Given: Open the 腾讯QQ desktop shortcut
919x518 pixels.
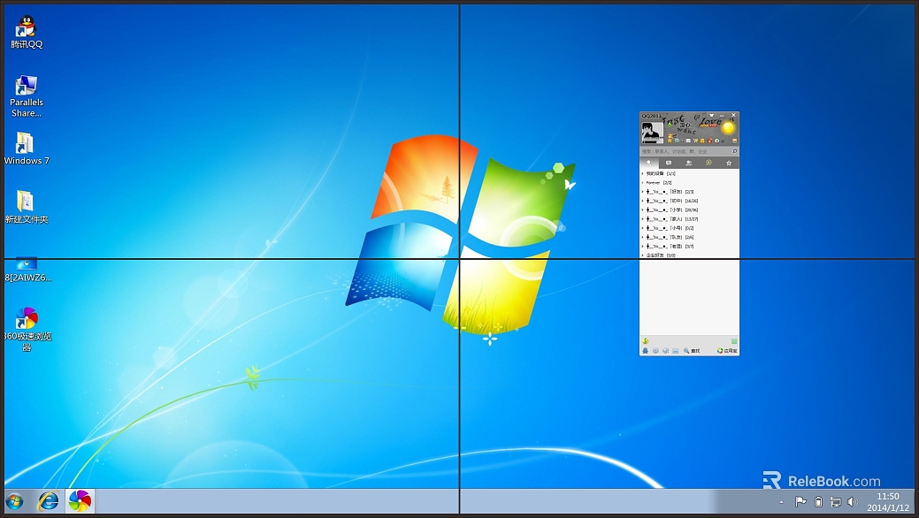Looking at the screenshot, I should (27, 32).
